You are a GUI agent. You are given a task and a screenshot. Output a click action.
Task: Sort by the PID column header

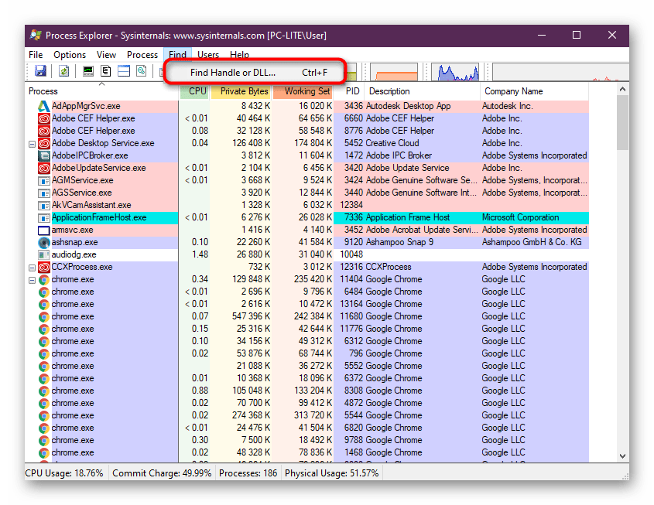tap(350, 91)
